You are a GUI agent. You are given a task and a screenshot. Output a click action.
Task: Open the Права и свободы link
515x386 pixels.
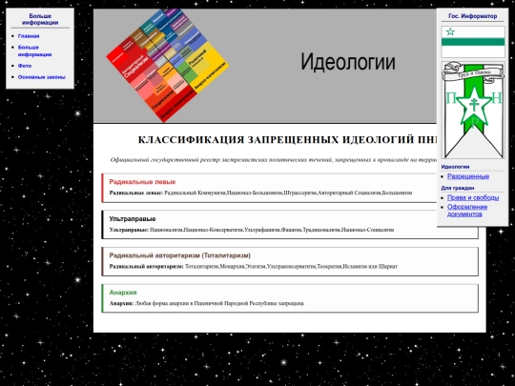click(x=473, y=197)
